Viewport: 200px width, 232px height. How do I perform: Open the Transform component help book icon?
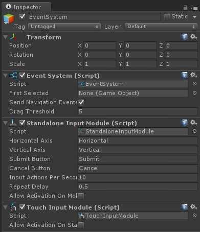[x=184, y=37]
